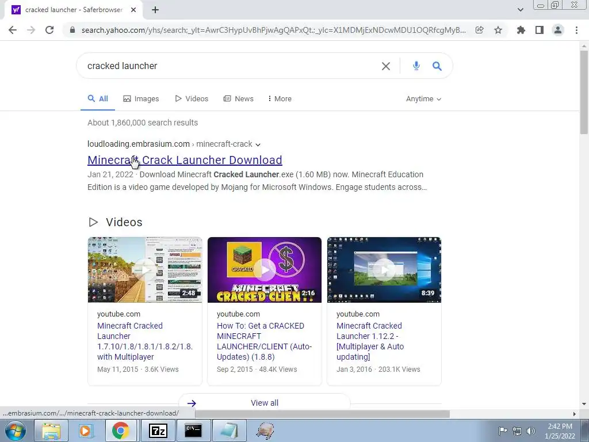589x442 pixels.
Task: Click the volume speaker tray icon
Action: coord(531,430)
